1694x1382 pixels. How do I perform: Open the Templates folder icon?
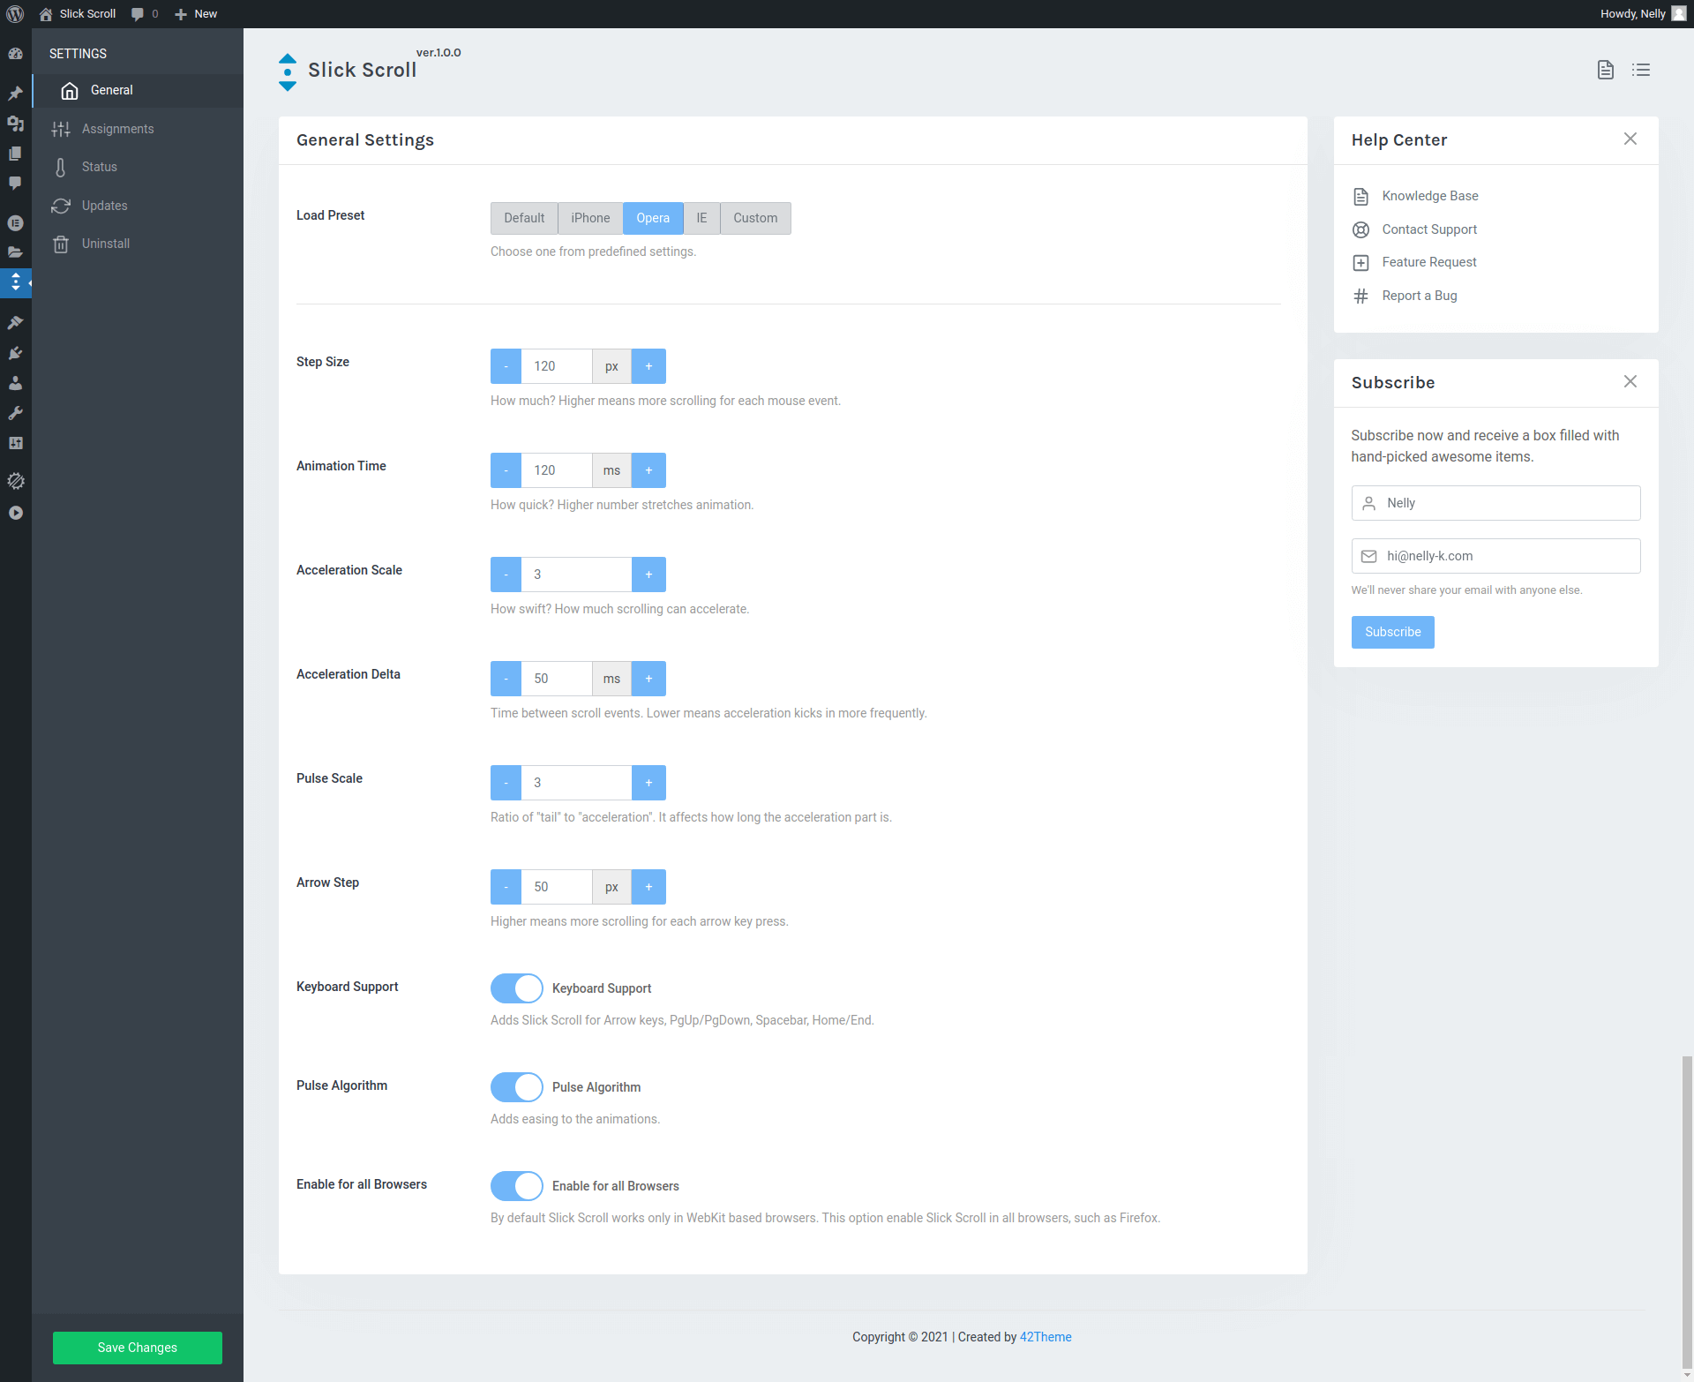15,252
